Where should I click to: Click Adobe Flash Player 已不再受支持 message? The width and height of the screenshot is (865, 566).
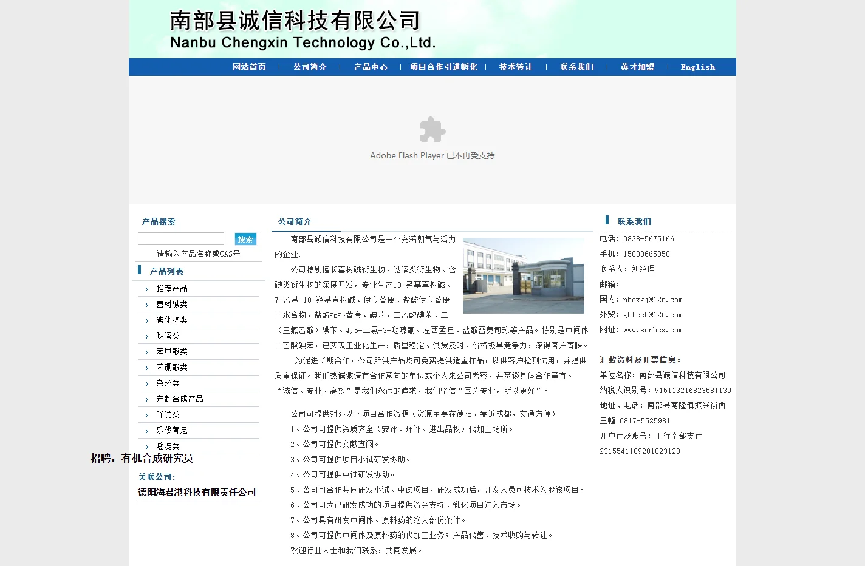(432, 155)
